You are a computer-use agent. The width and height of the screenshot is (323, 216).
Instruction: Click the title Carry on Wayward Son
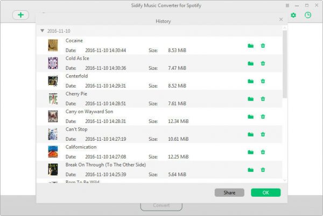tap(89, 112)
